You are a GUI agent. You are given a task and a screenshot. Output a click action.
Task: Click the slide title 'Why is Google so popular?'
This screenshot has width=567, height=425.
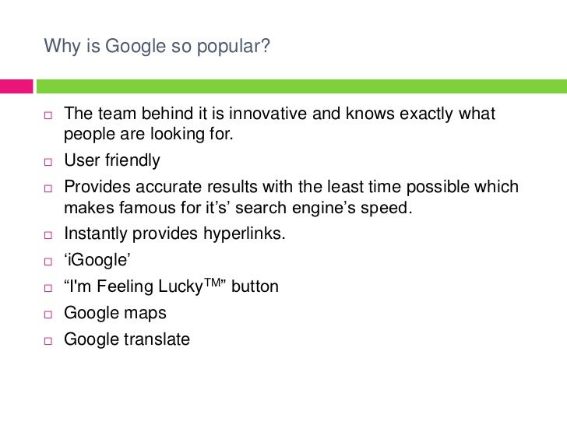(x=157, y=47)
